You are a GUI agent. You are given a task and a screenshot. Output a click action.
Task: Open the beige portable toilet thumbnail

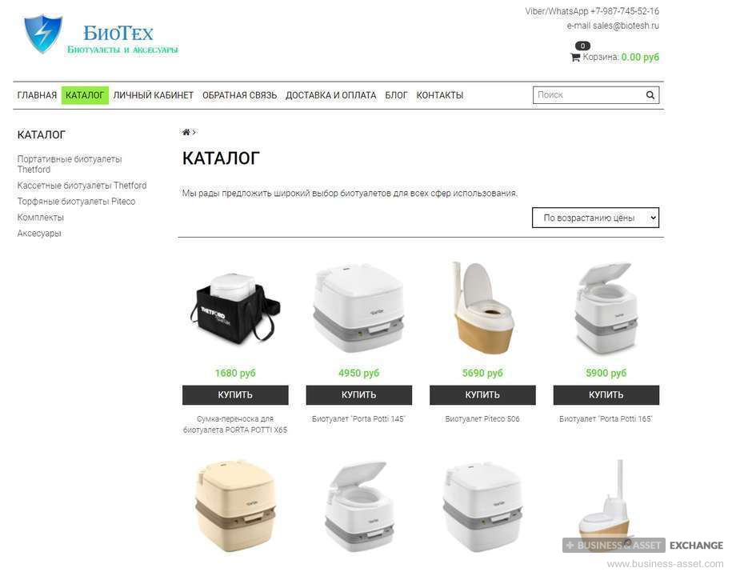click(x=235, y=506)
